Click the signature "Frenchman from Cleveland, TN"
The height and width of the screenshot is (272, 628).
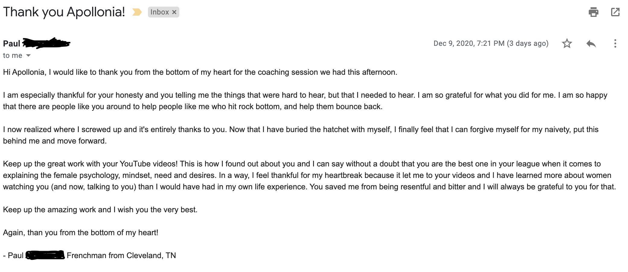(x=121, y=255)
